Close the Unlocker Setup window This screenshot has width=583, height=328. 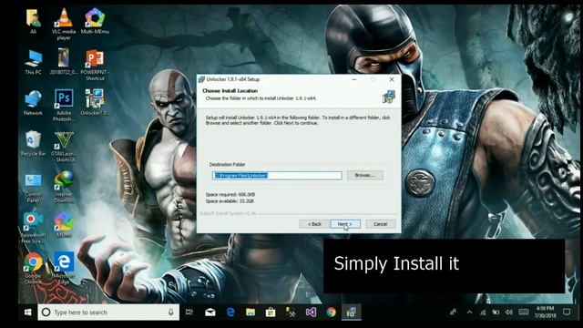[392, 79]
